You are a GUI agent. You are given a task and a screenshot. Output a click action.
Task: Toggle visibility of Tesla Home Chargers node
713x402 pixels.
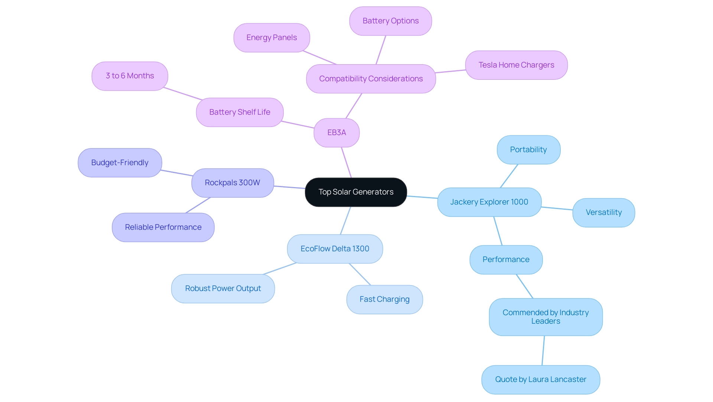click(x=516, y=65)
